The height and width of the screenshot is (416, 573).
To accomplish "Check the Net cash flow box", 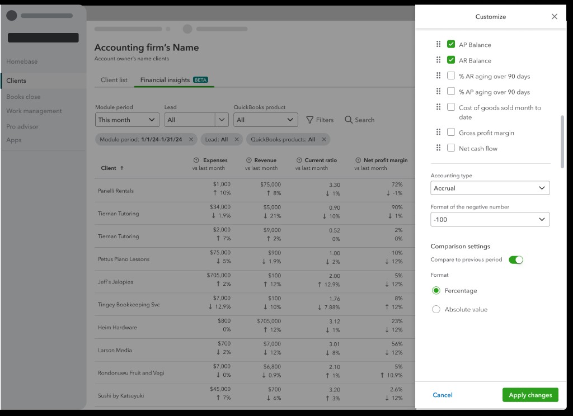I will tap(451, 148).
